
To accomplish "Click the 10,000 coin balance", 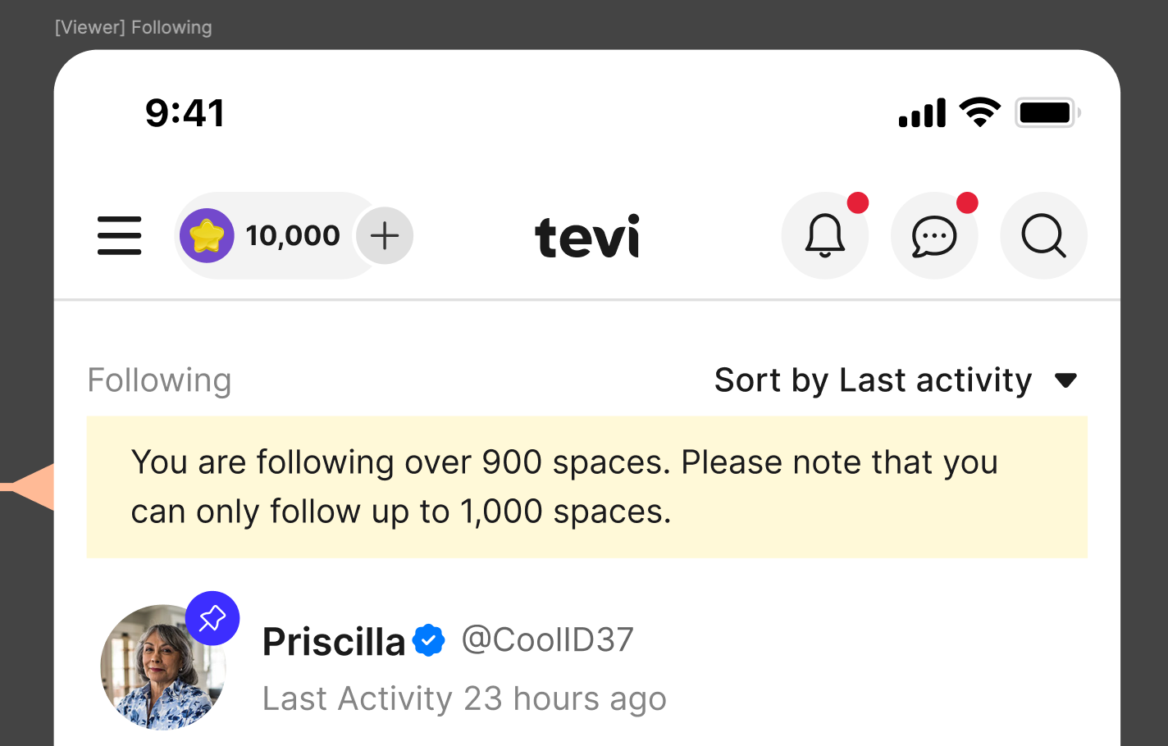I will click(293, 235).
